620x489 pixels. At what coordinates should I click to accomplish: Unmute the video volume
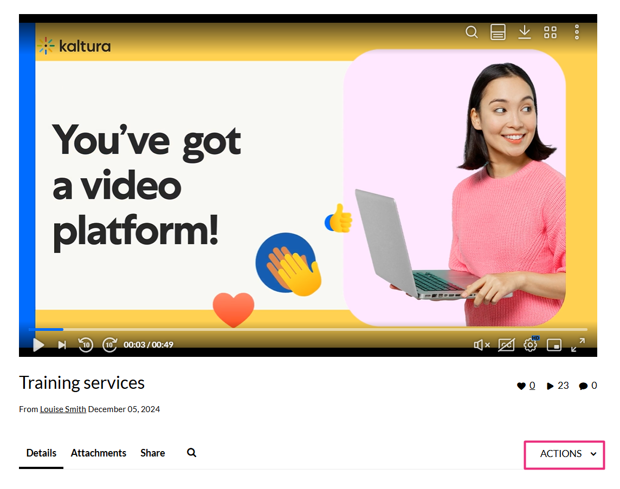pyautogui.click(x=482, y=345)
